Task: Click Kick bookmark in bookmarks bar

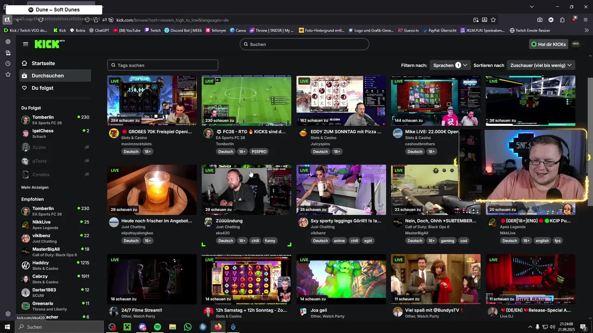Action: point(60,31)
